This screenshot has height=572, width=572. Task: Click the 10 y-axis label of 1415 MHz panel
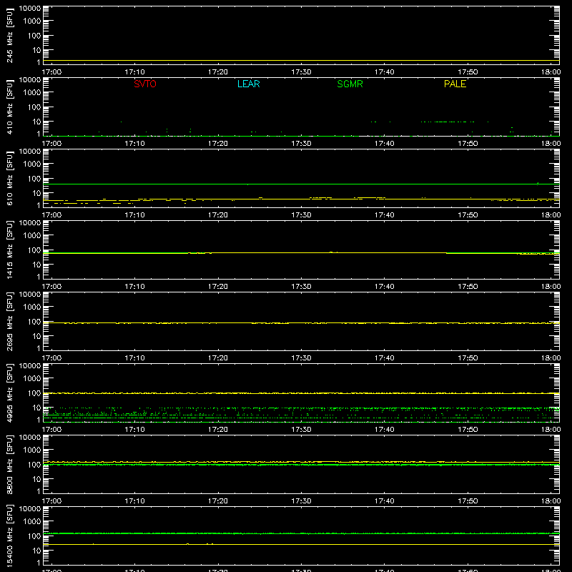point(36,265)
